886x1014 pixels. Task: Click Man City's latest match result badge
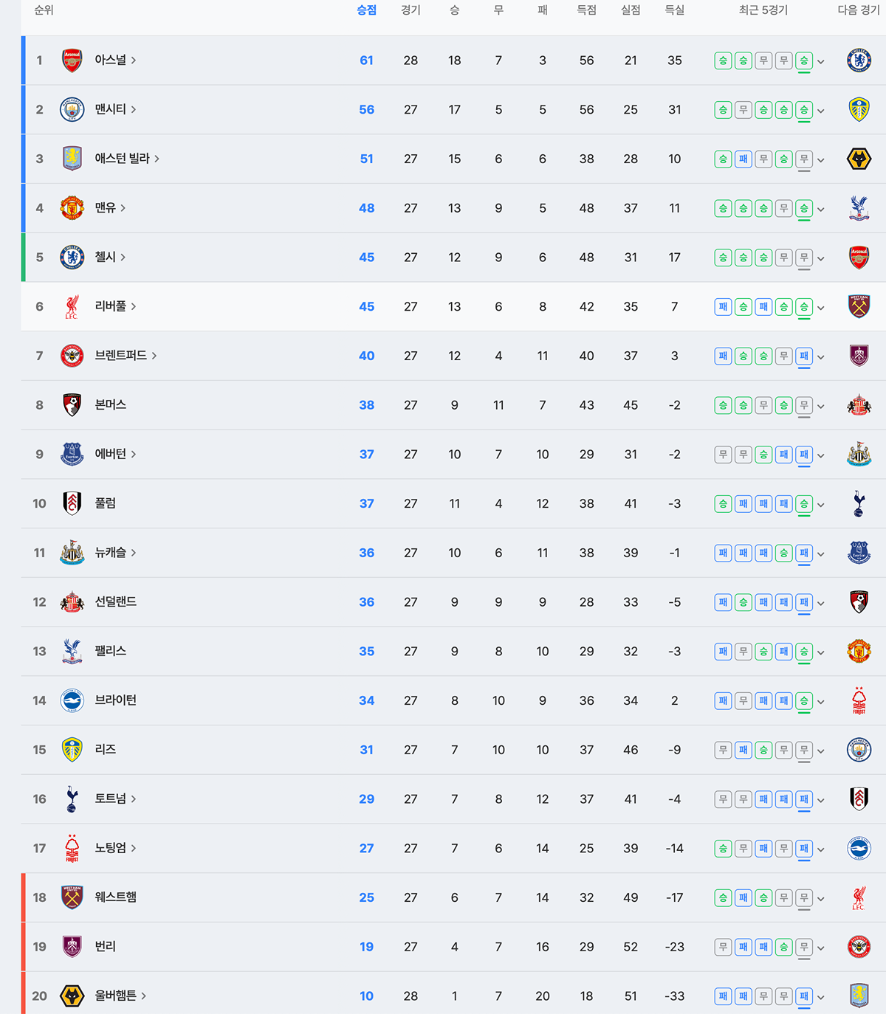[804, 110]
